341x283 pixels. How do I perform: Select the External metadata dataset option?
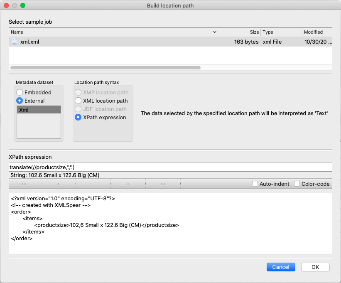click(x=20, y=101)
